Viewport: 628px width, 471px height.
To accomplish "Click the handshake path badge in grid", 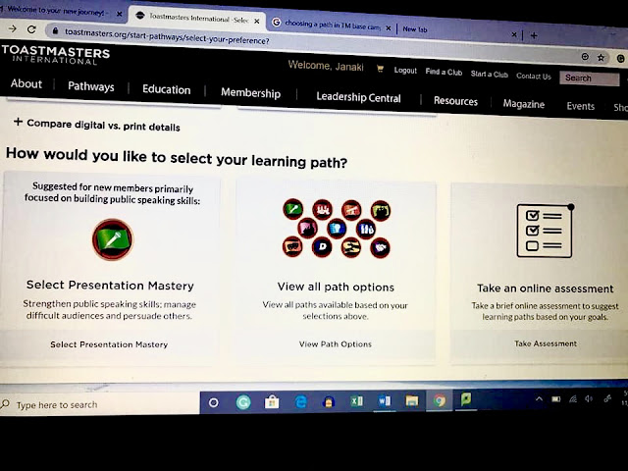I will point(380,247).
